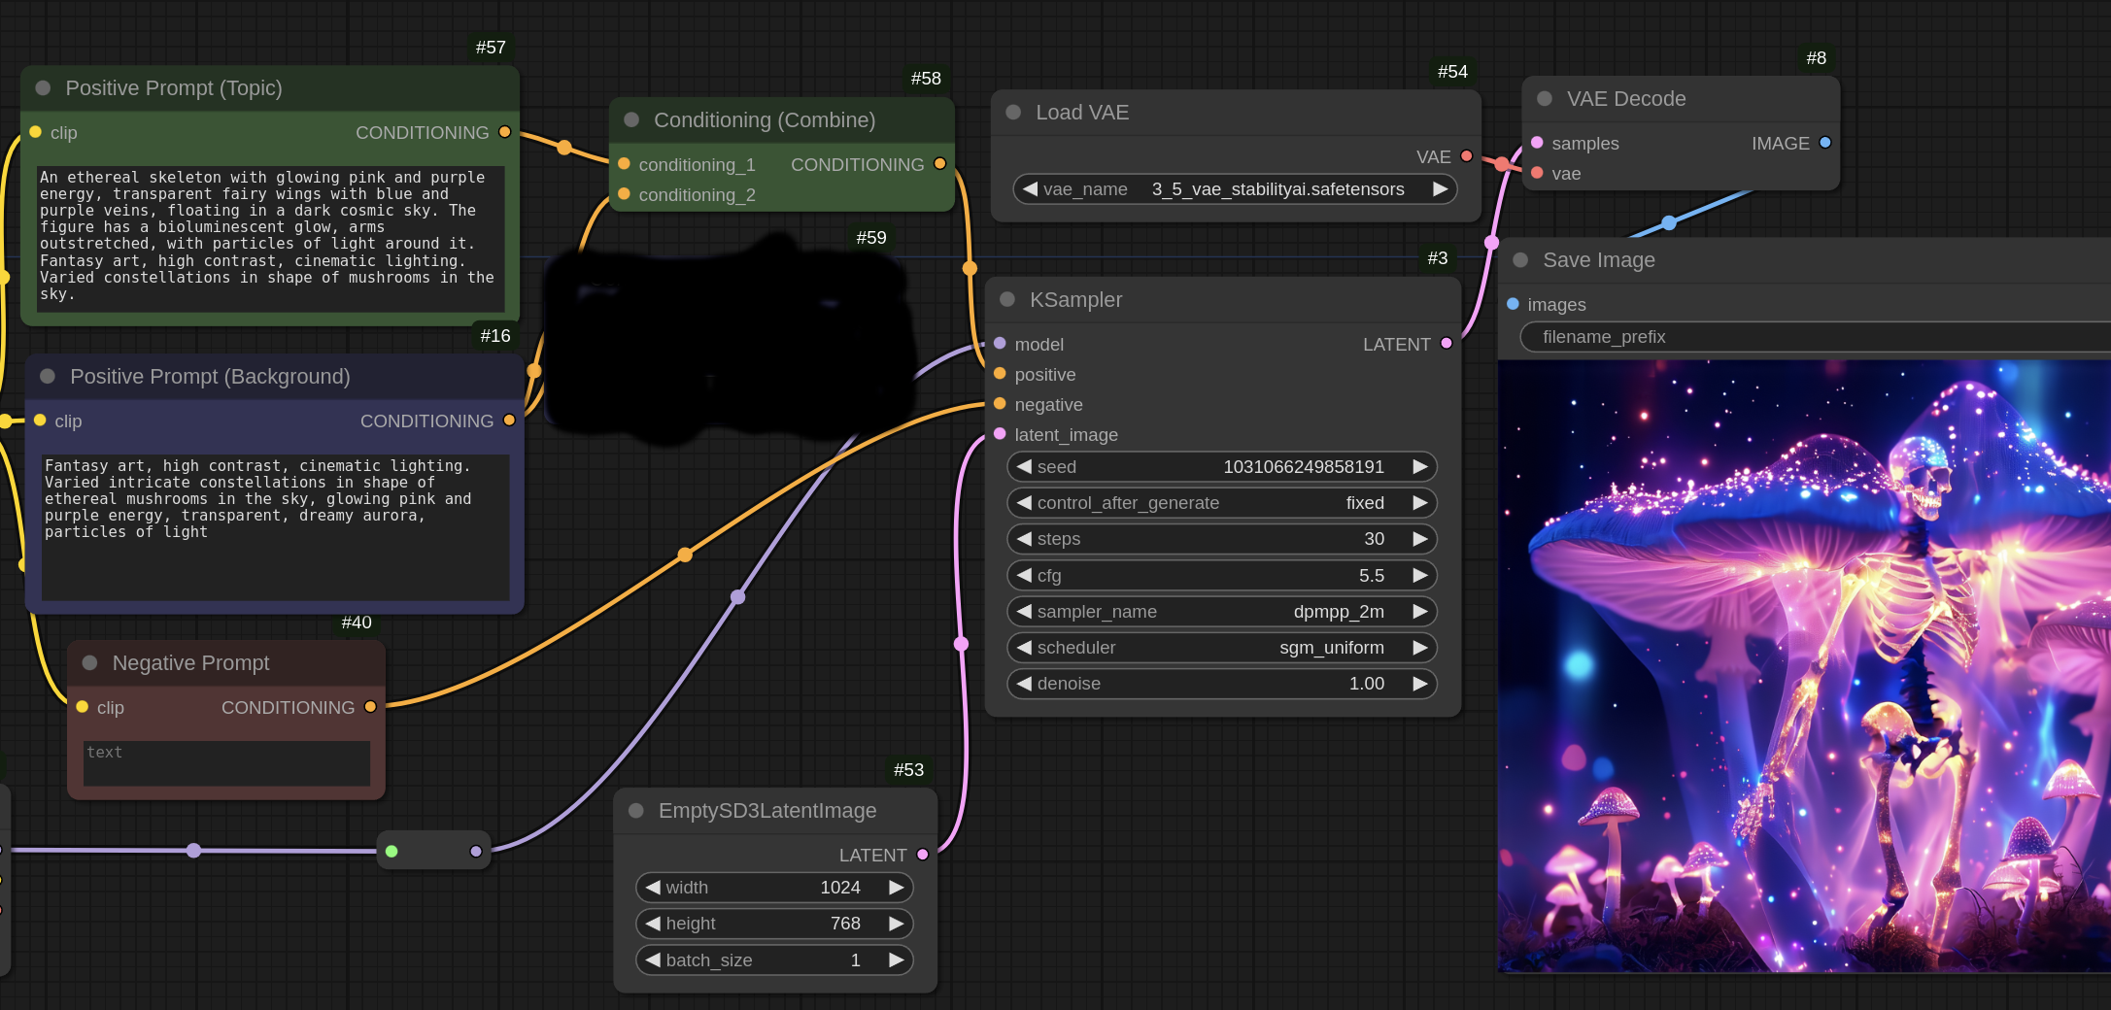The width and height of the screenshot is (2111, 1010).
Task: Click the Negative Prompt text input box
Action: click(226, 762)
